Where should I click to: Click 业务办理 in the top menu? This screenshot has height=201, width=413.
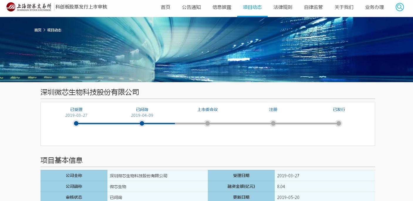coord(375,7)
